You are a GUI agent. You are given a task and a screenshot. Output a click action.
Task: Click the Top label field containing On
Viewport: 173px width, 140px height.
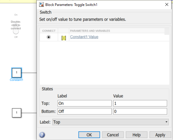pos(84,103)
